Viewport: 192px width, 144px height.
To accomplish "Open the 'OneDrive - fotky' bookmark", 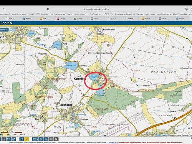I will pyautogui.click(x=96, y=14).
